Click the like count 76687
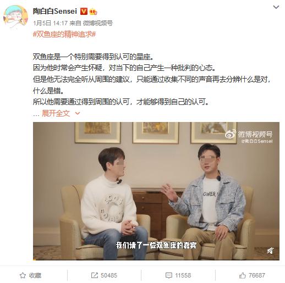The height and width of the screenshot is (283, 285). [x=257, y=275]
